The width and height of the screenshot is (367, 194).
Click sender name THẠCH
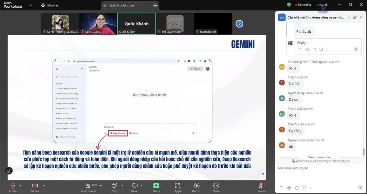[293, 77]
